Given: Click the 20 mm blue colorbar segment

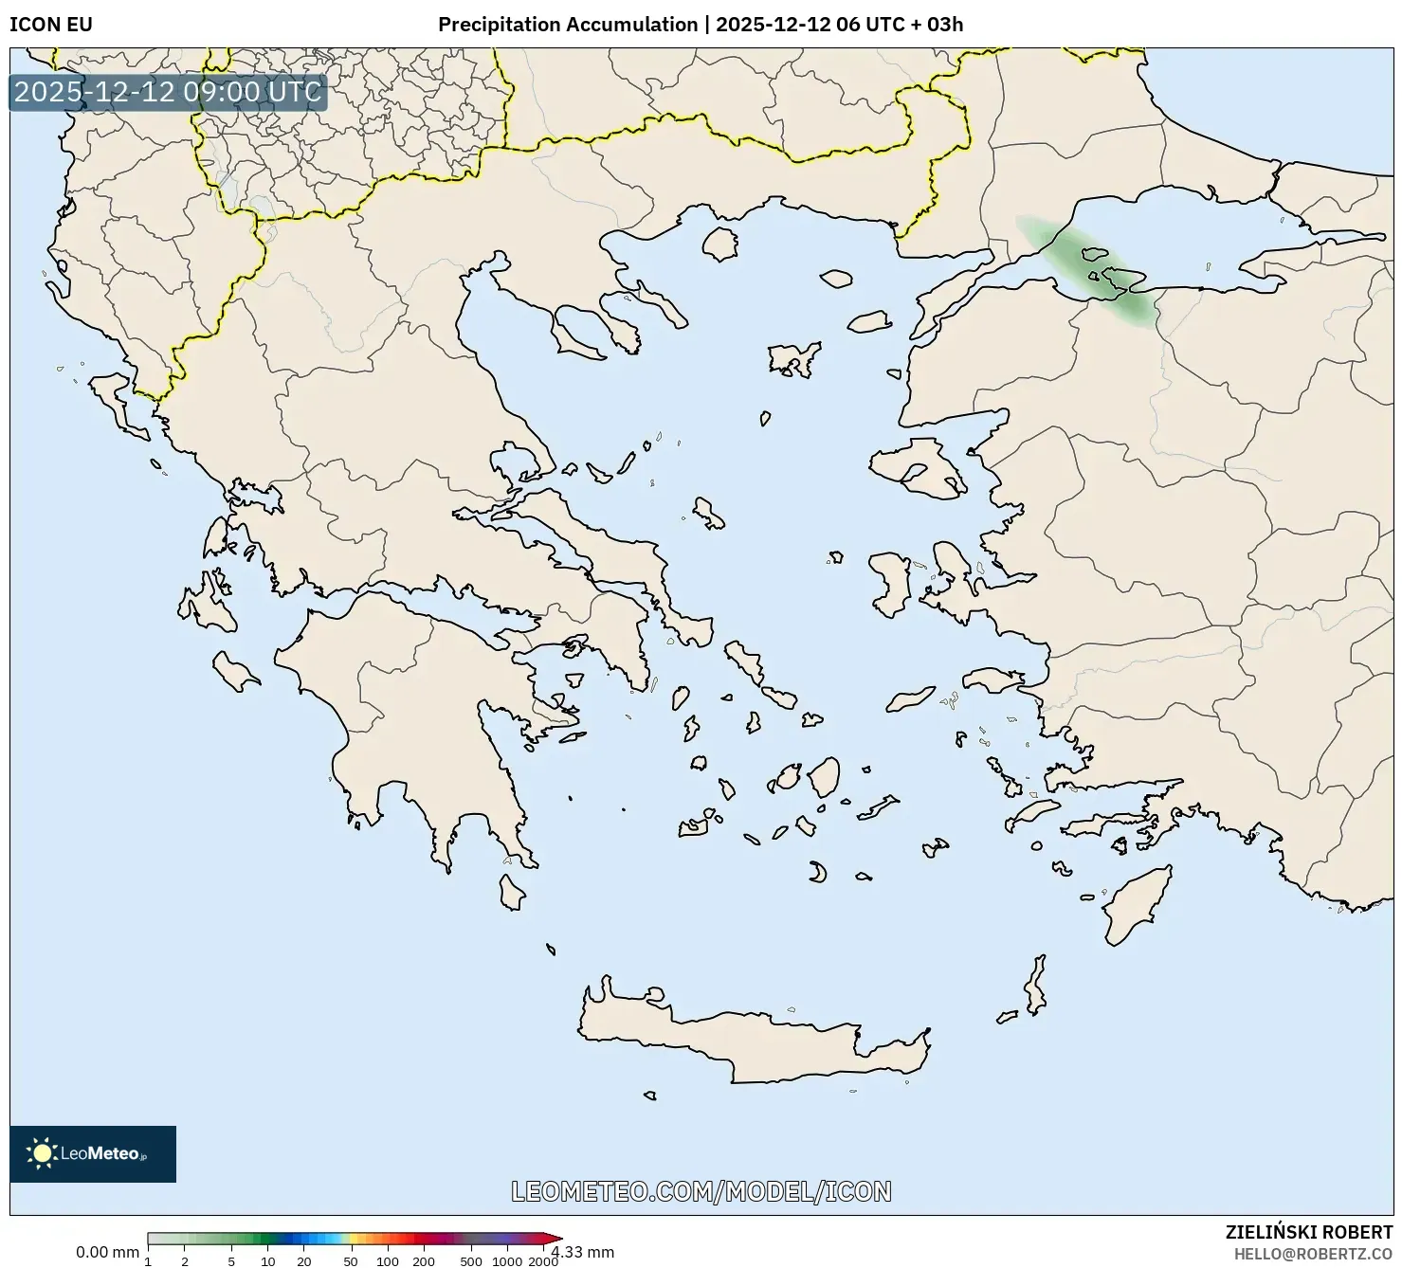Looking at the screenshot, I should click(304, 1238).
